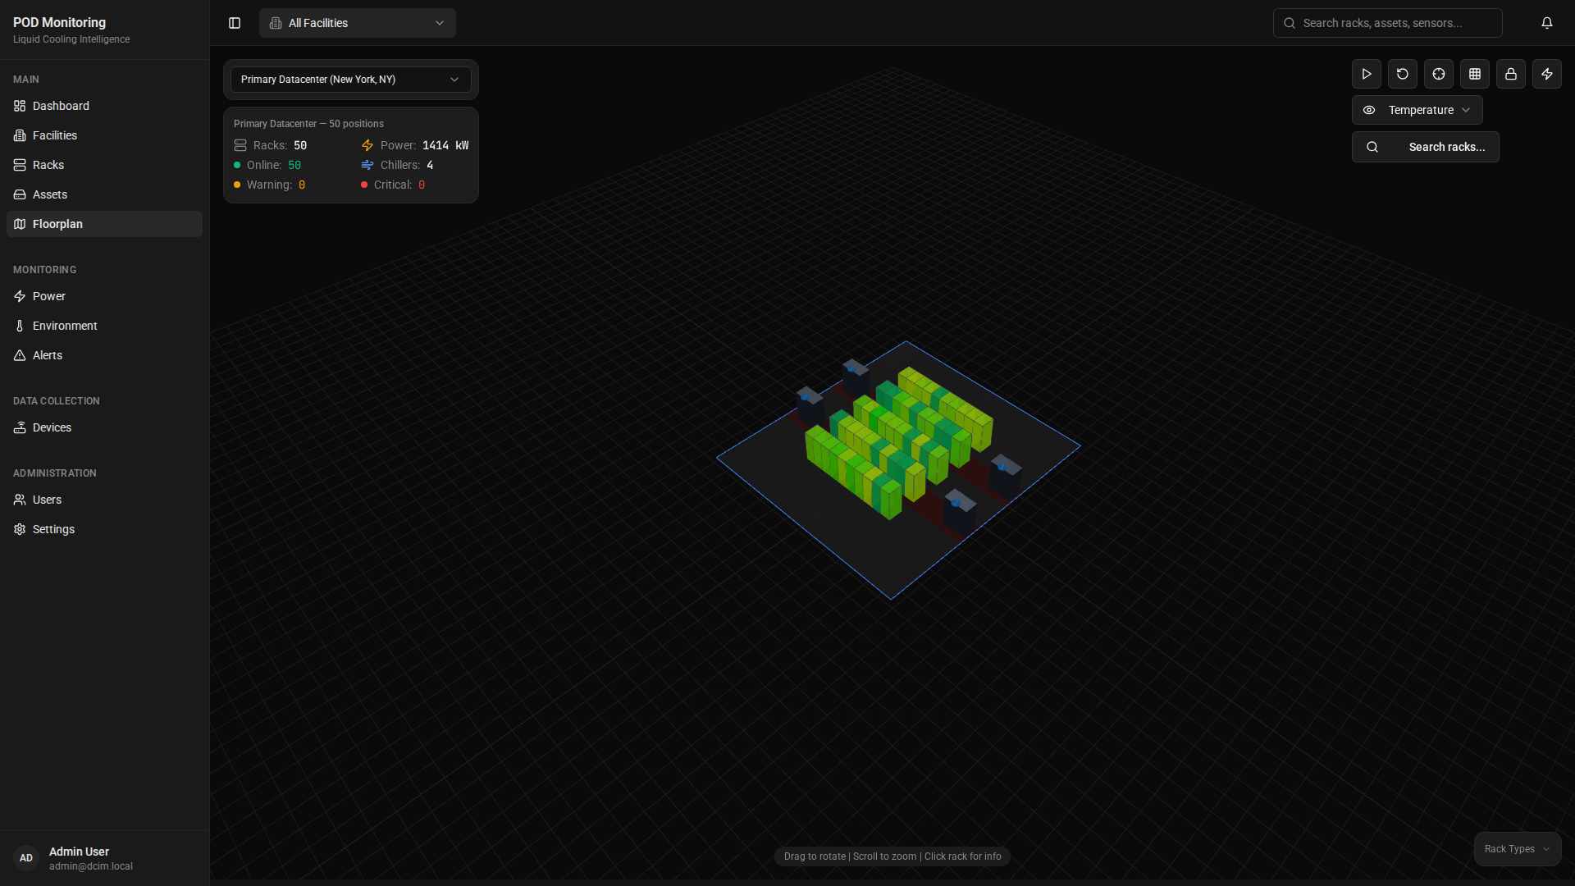Lock the camera view
1575x886 pixels.
click(x=1510, y=74)
